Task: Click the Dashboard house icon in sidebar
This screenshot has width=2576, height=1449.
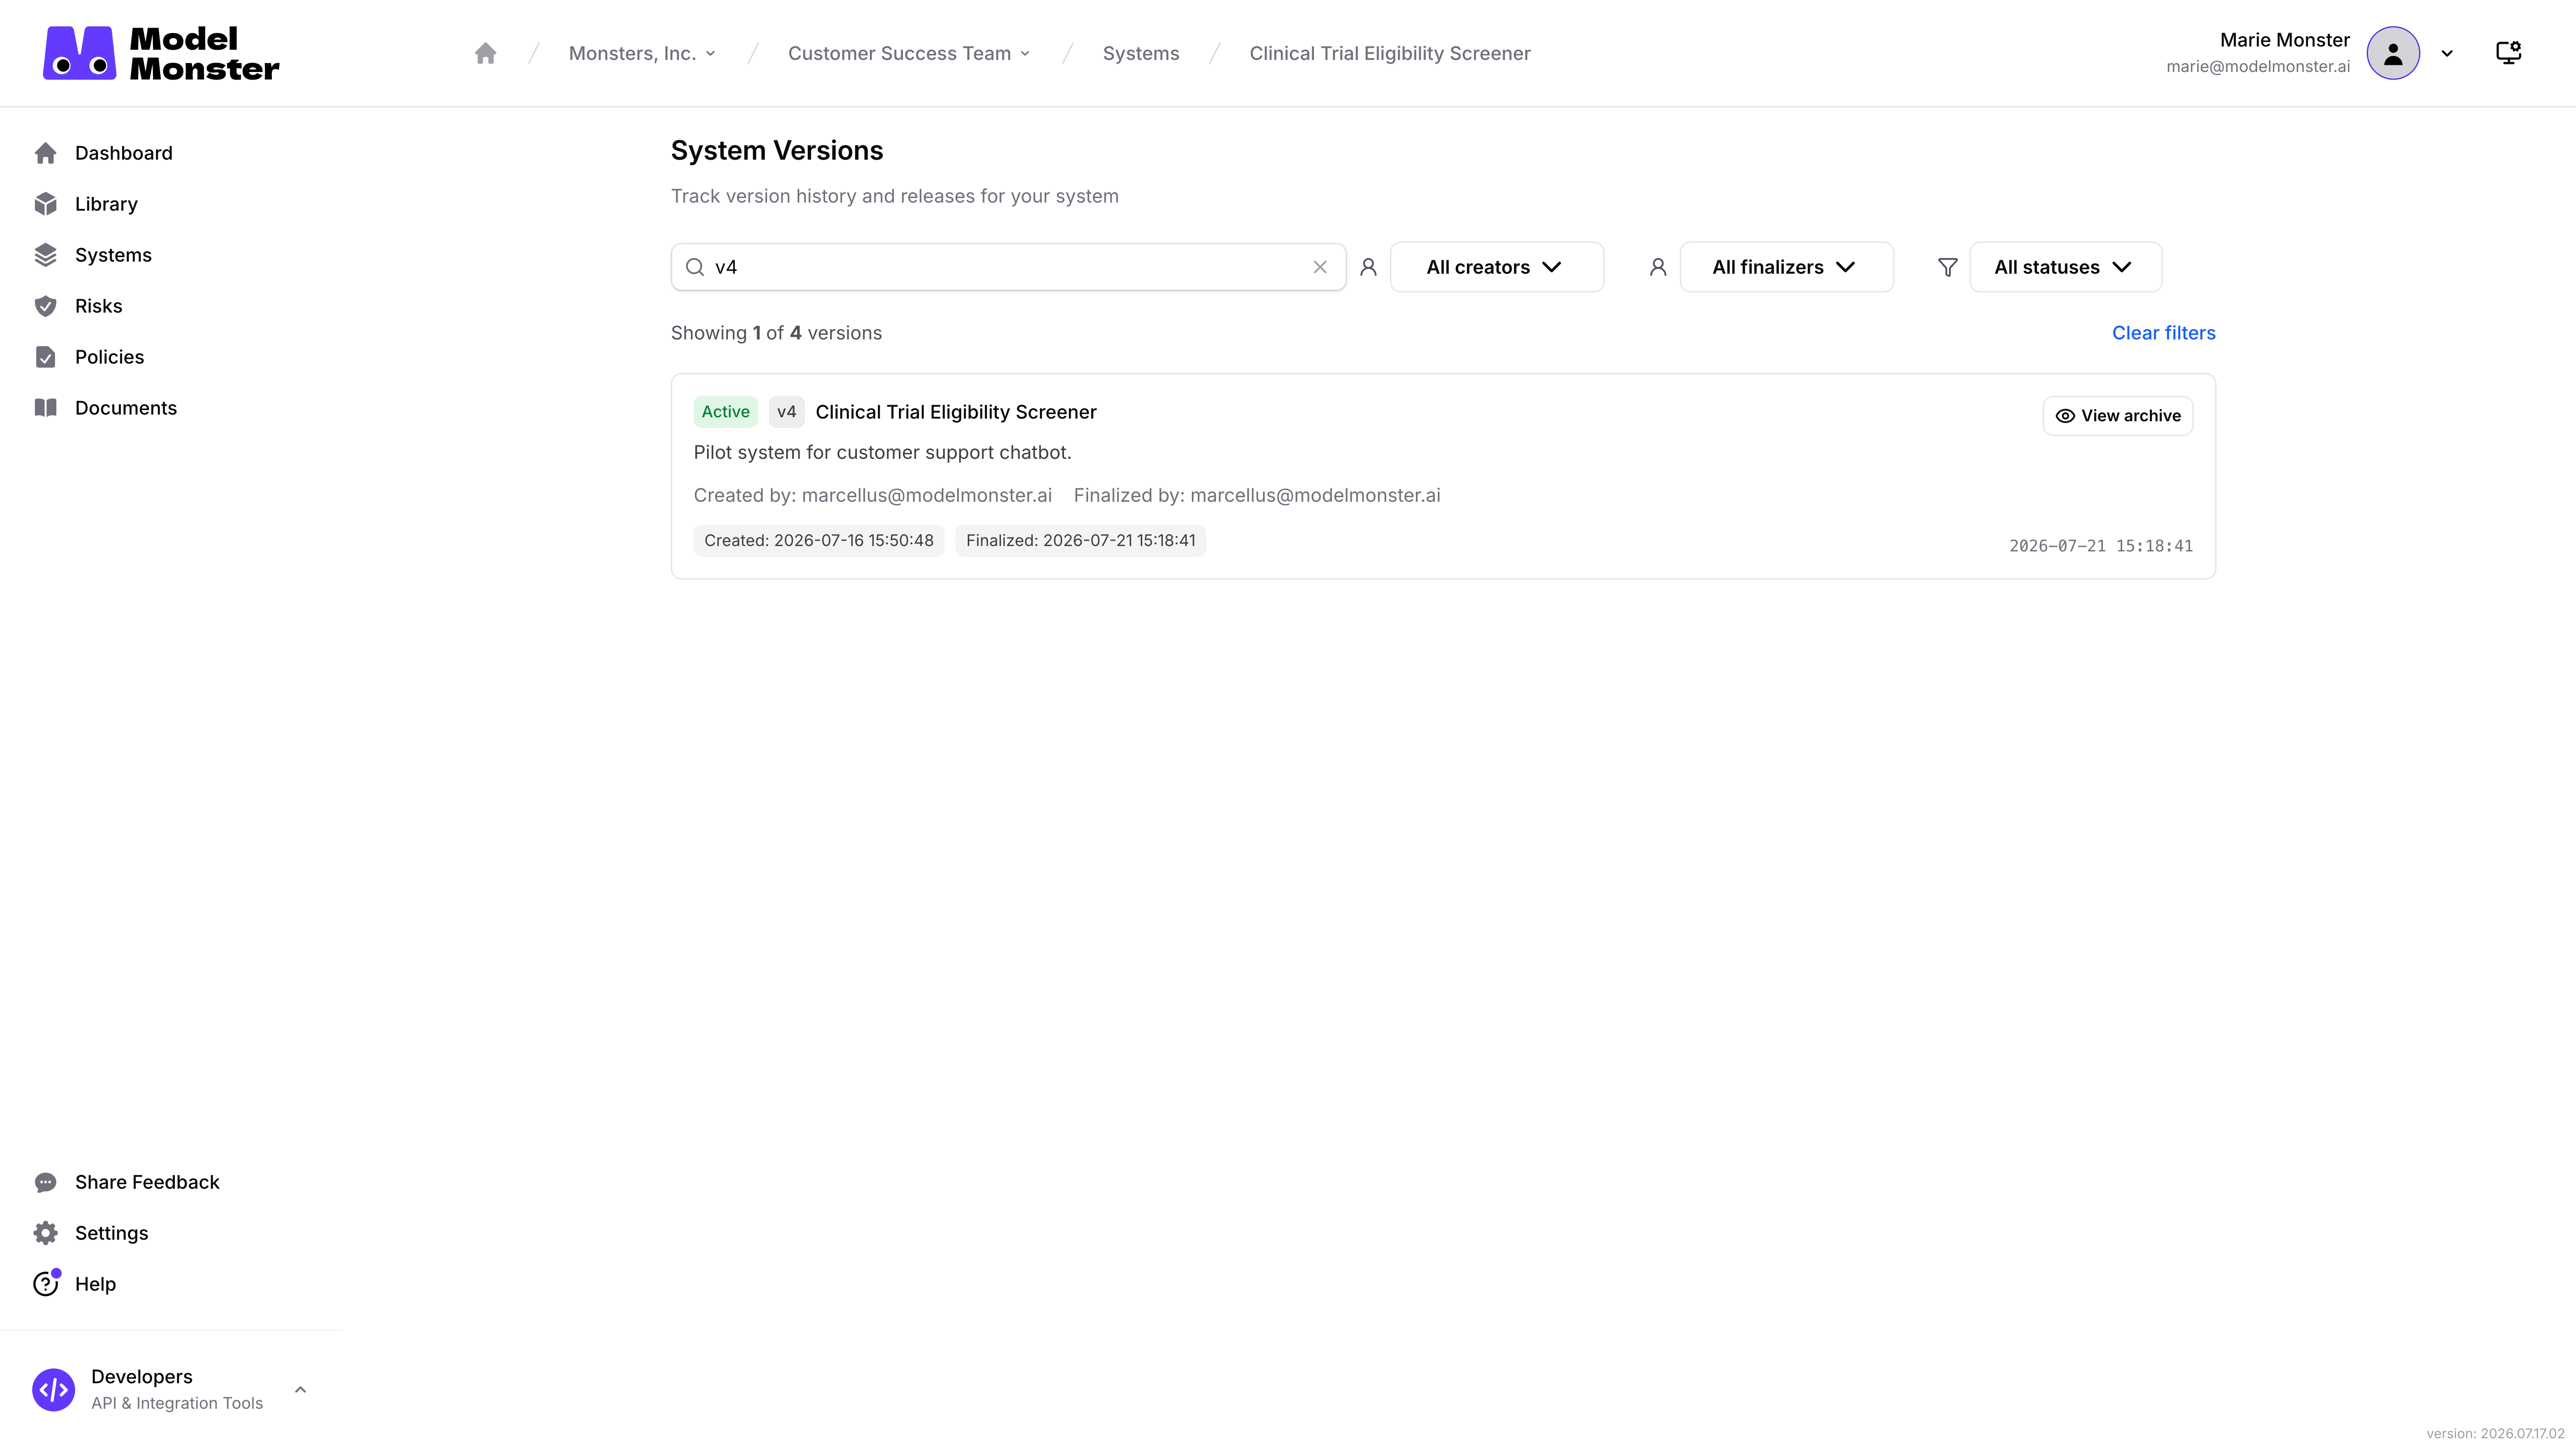Action: tap(45, 153)
